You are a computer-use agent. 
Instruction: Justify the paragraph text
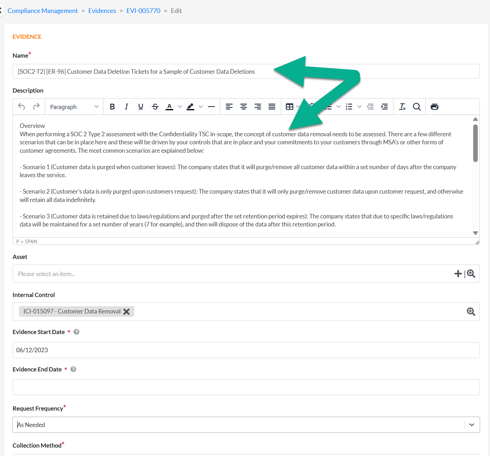pos(272,107)
